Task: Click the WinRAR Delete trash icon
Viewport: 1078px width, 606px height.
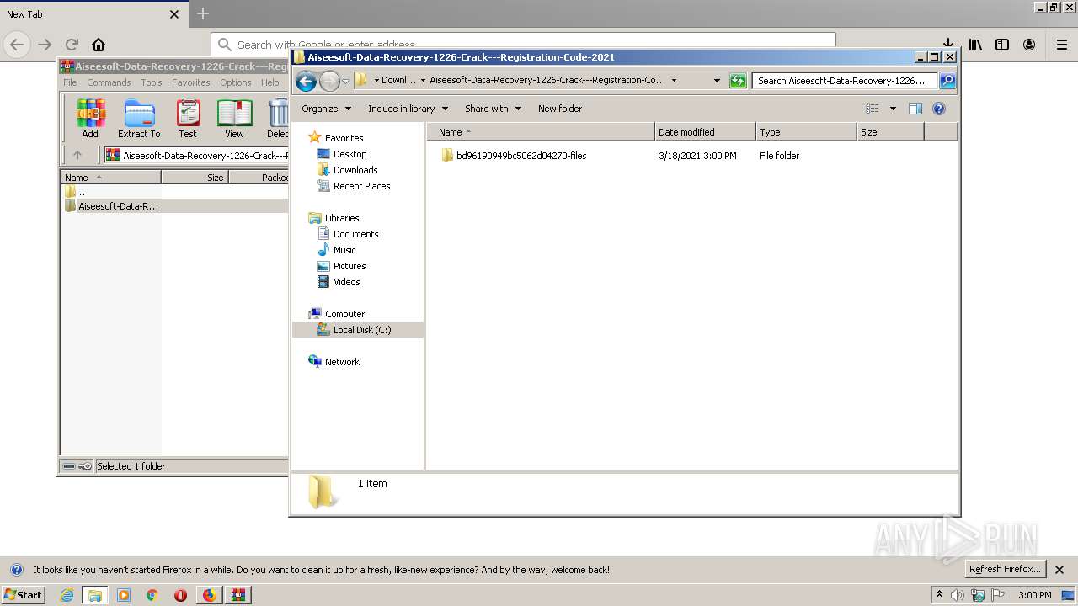Action: [277, 118]
